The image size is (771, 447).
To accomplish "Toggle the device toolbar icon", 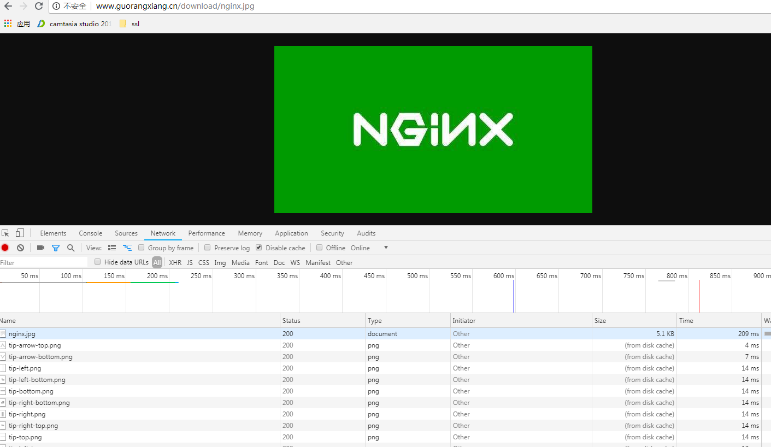I will [x=20, y=233].
